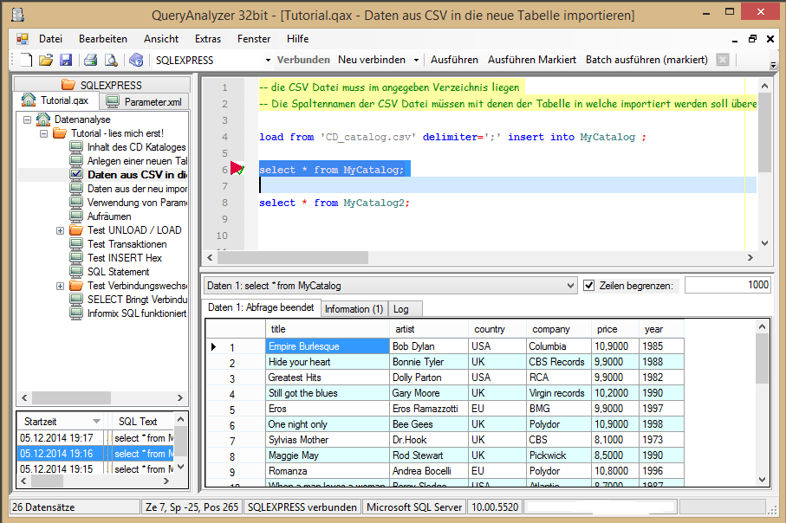Expand the 'Test UNLOAD / LOAD' folder
Image resolution: width=786 pixels, height=523 pixels.
pos(60,230)
